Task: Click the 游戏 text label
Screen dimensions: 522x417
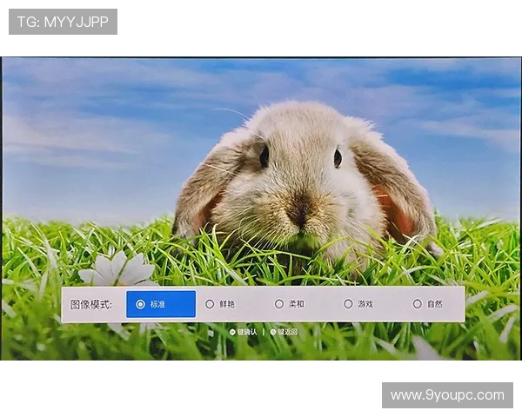Action: click(365, 304)
